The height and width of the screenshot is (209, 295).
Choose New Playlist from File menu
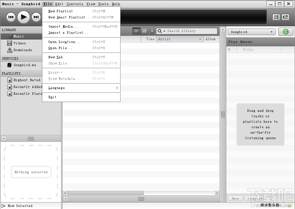[81, 11]
